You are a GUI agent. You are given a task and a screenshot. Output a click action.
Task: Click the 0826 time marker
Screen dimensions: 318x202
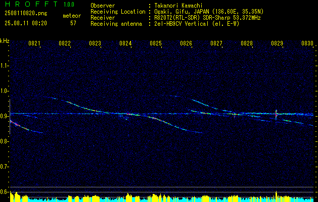(x=186, y=43)
